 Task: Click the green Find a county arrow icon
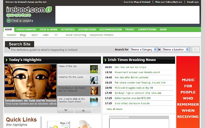pyautogui.click(x=9, y=21)
